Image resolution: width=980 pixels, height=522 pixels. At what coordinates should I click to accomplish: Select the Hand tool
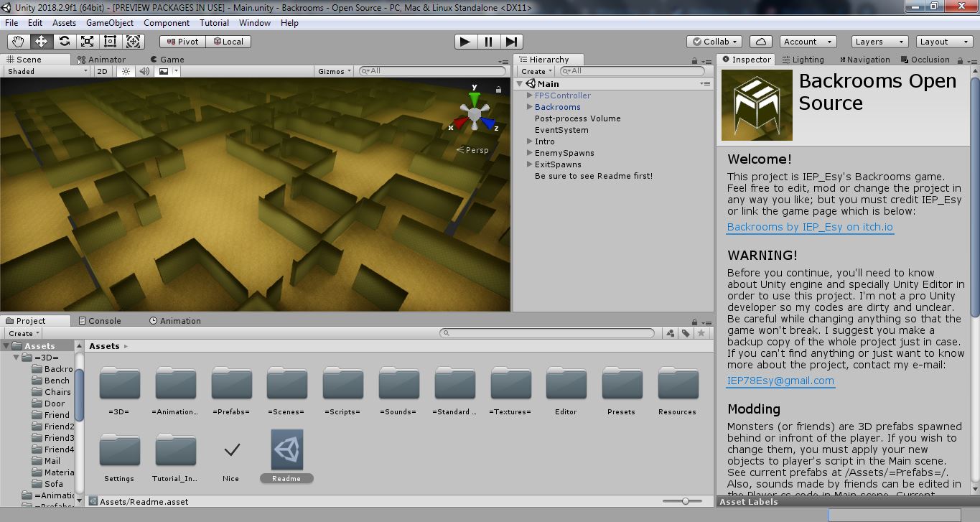(18, 42)
